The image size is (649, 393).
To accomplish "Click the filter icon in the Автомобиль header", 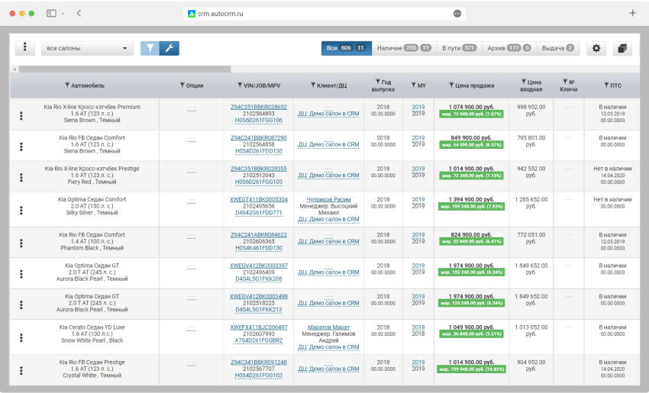I will pyautogui.click(x=67, y=85).
